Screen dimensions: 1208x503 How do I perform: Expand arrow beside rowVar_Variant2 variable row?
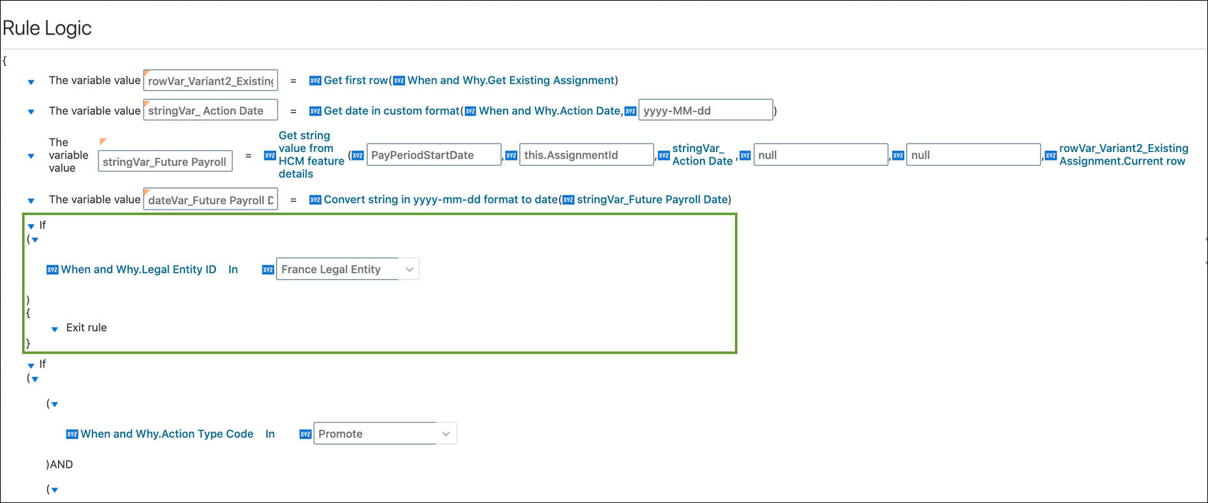coord(31,82)
